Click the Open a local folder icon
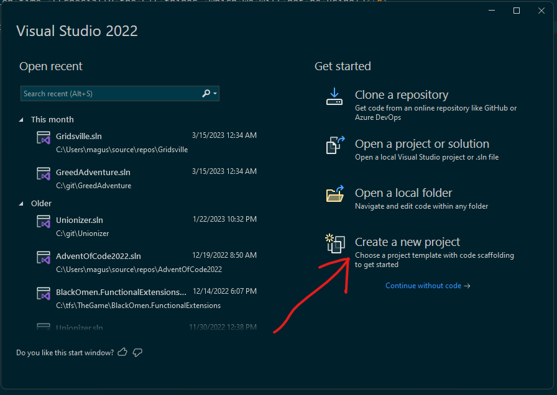The width and height of the screenshot is (557, 395). (335, 194)
